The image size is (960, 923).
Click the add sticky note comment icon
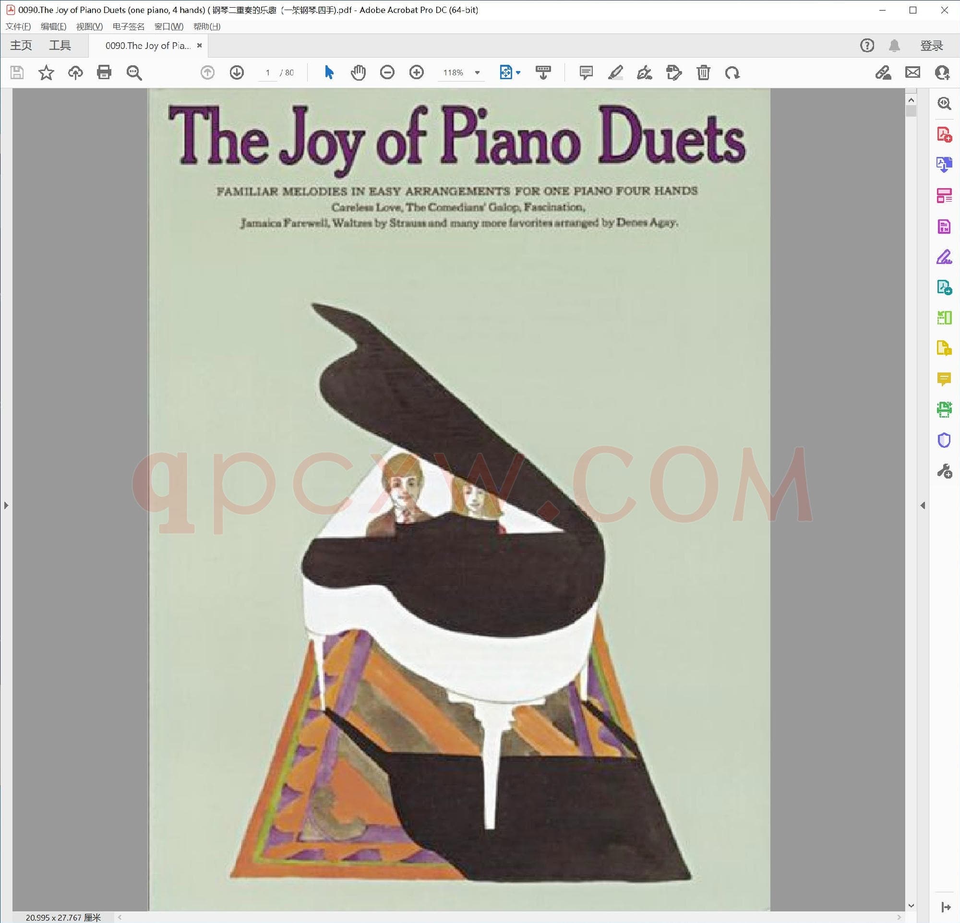[x=586, y=72]
